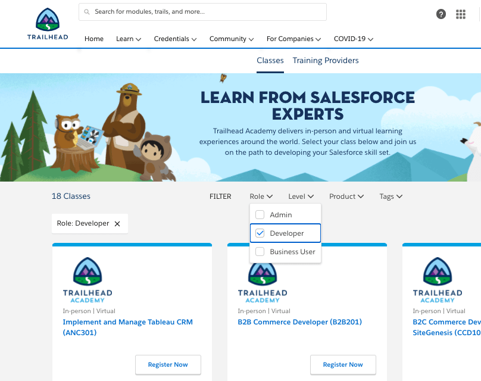Open the For Companies navigation menu

click(293, 39)
